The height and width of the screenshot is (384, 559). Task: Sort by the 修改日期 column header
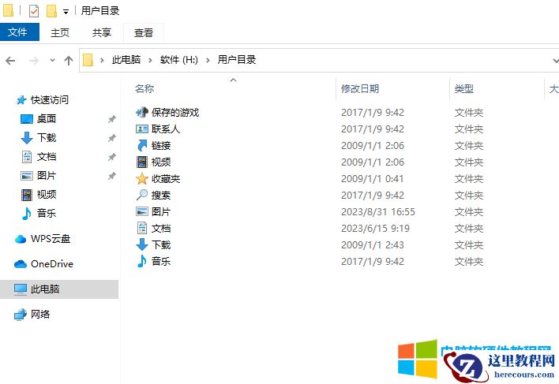[360, 88]
